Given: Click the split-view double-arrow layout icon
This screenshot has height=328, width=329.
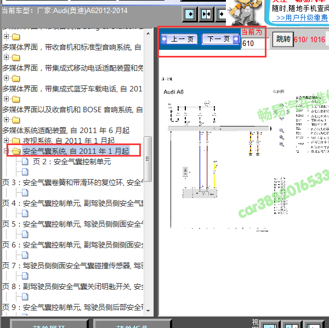Looking at the screenshot, I should coord(206,14).
